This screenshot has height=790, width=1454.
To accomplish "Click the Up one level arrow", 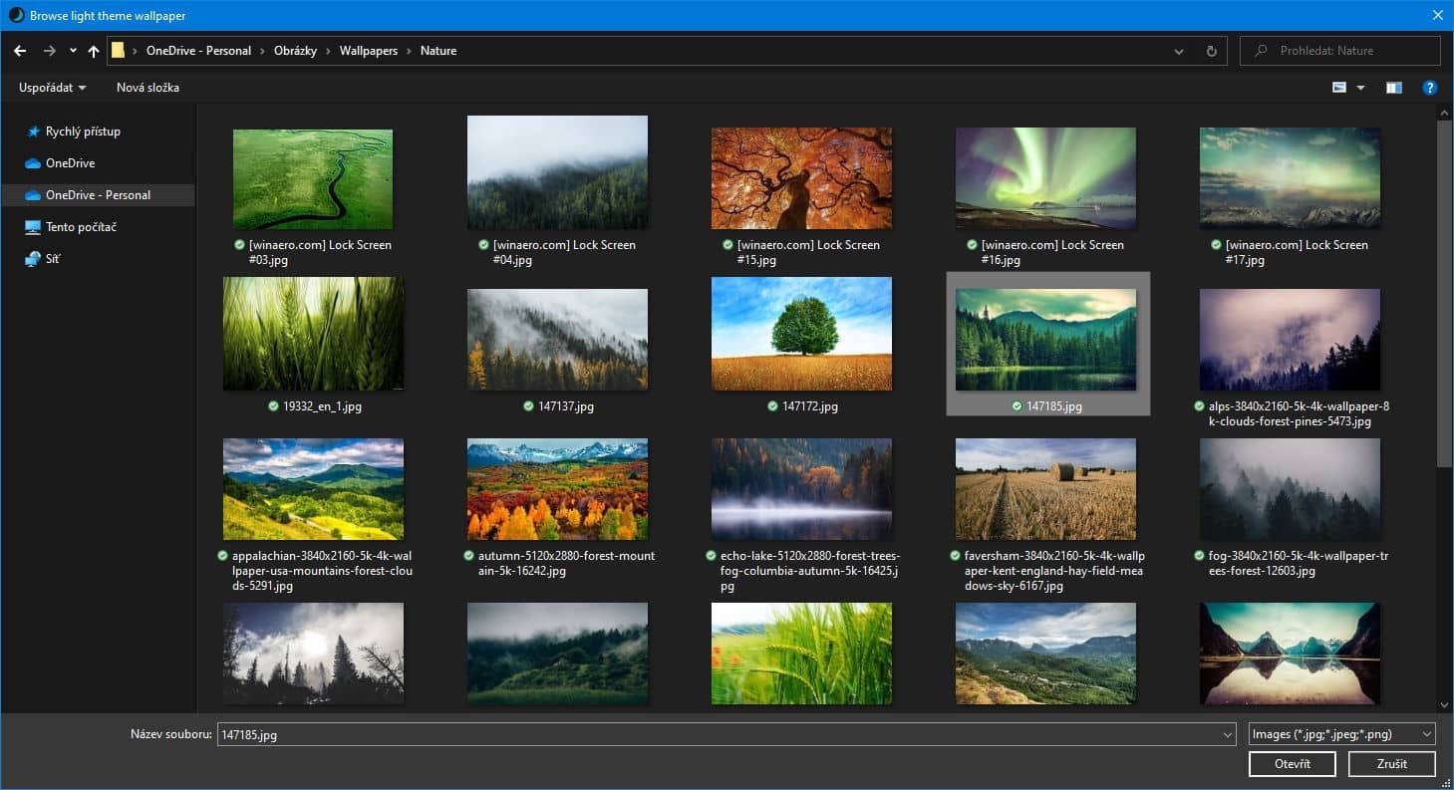I will pos(94,51).
